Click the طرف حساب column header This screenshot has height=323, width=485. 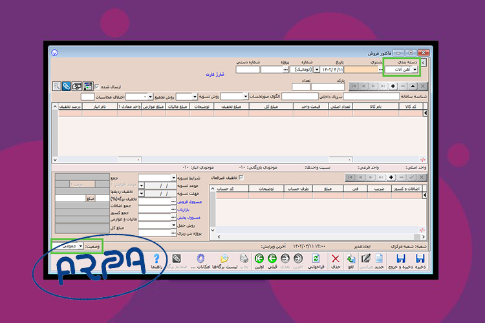298,189
